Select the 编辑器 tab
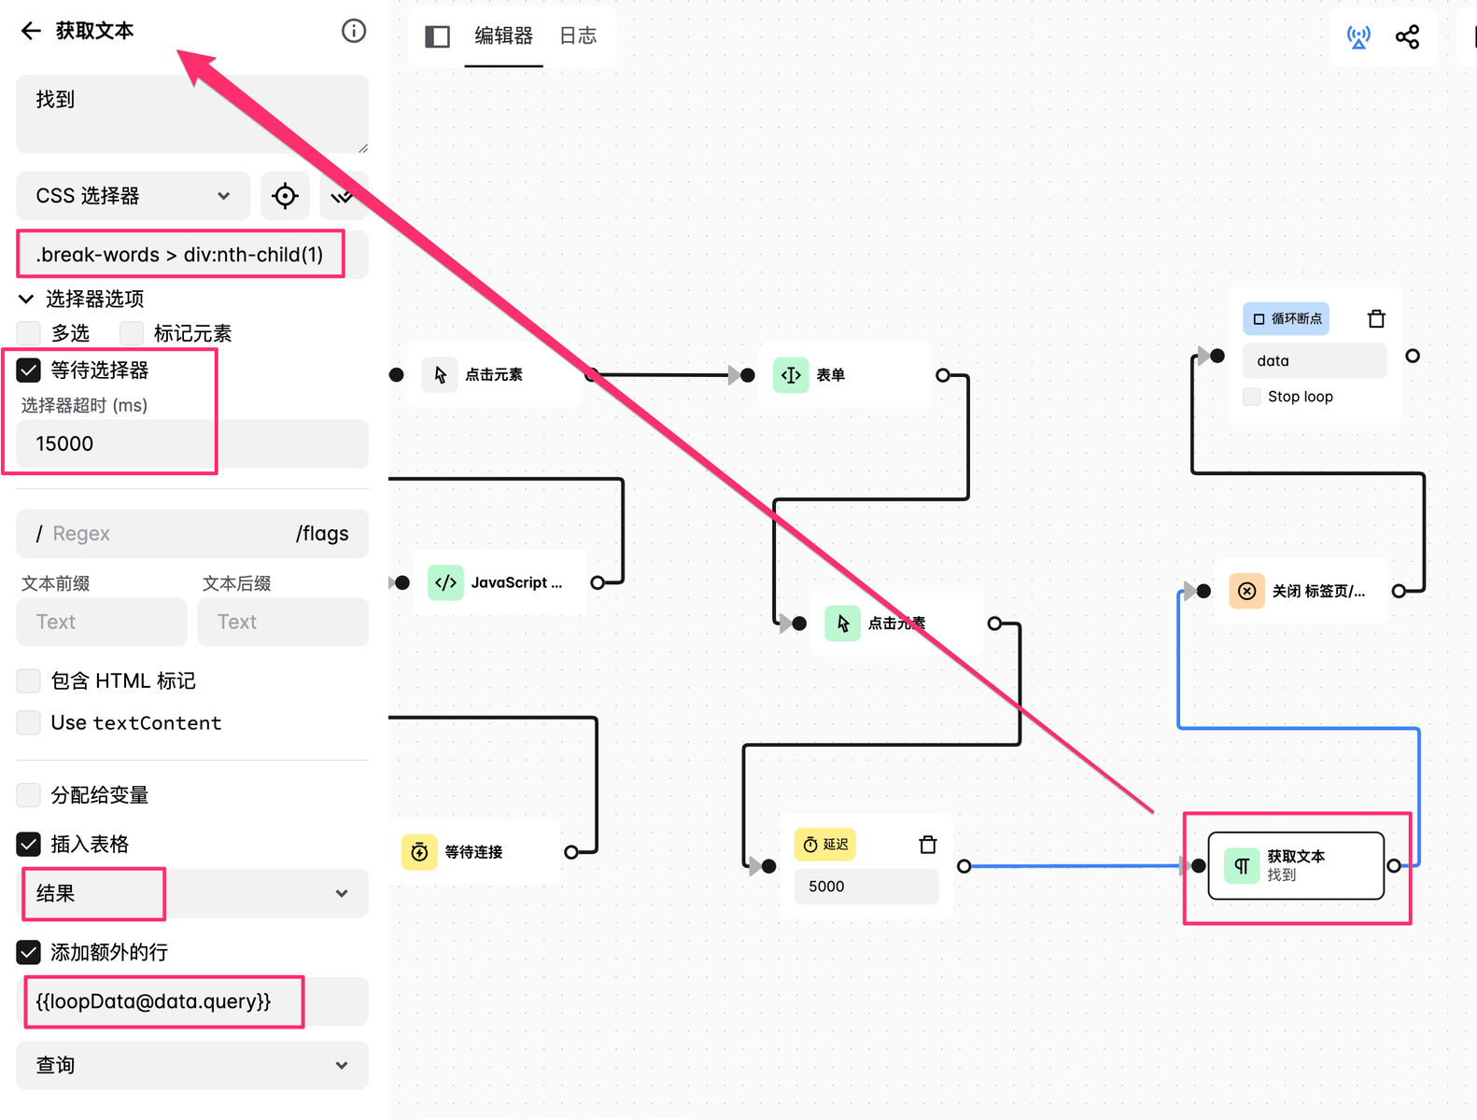The image size is (1477, 1120). [503, 36]
